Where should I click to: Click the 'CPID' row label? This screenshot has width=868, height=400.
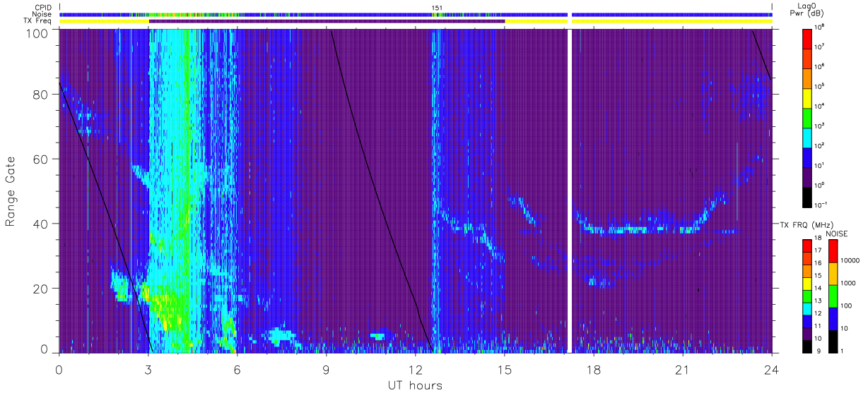(43, 8)
